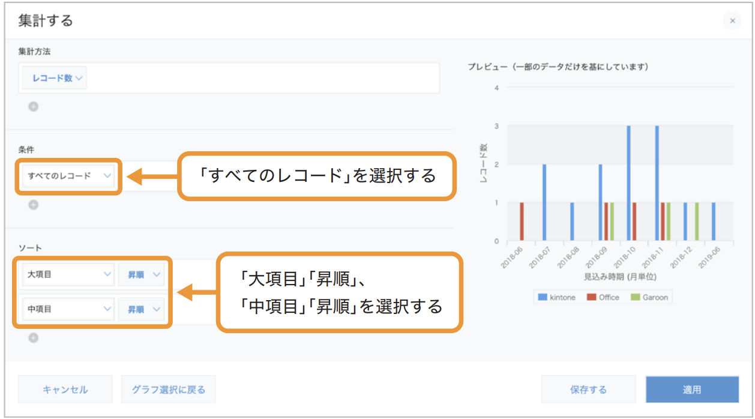Toggle the kintone legend color square
This screenshot has width=755, height=419.
pos(543,297)
